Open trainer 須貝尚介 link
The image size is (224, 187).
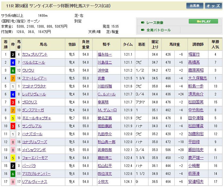196,94
